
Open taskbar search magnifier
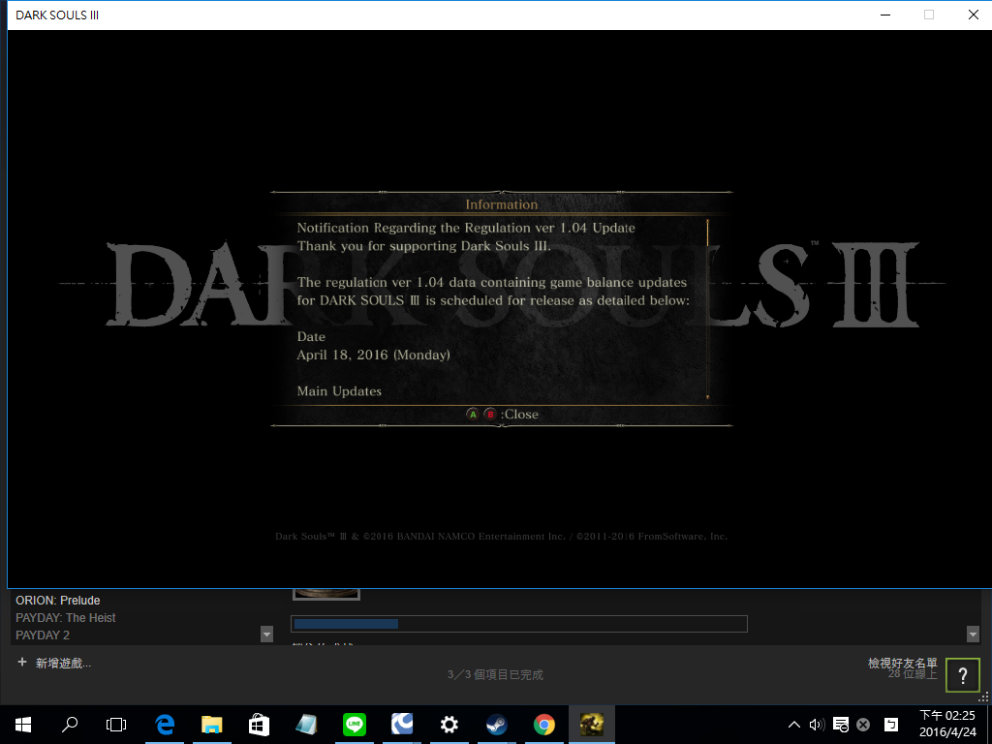coord(70,725)
